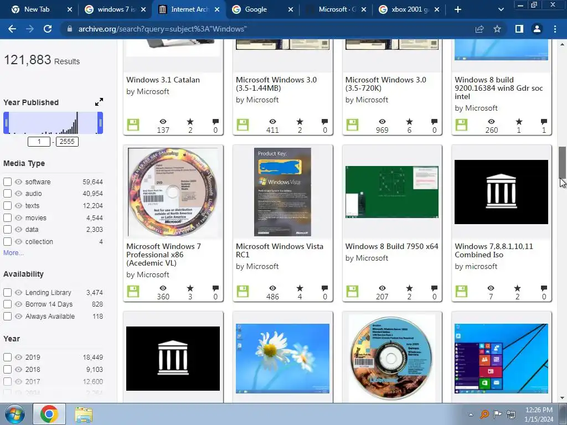The width and height of the screenshot is (567, 425).
Task: Click the Year Published histogram bars
Action: click(x=53, y=123)
